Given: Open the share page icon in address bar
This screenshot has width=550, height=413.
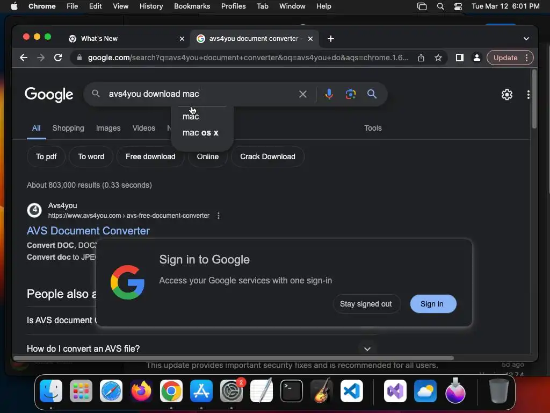Looking at the screenshot, I should 421,58.
